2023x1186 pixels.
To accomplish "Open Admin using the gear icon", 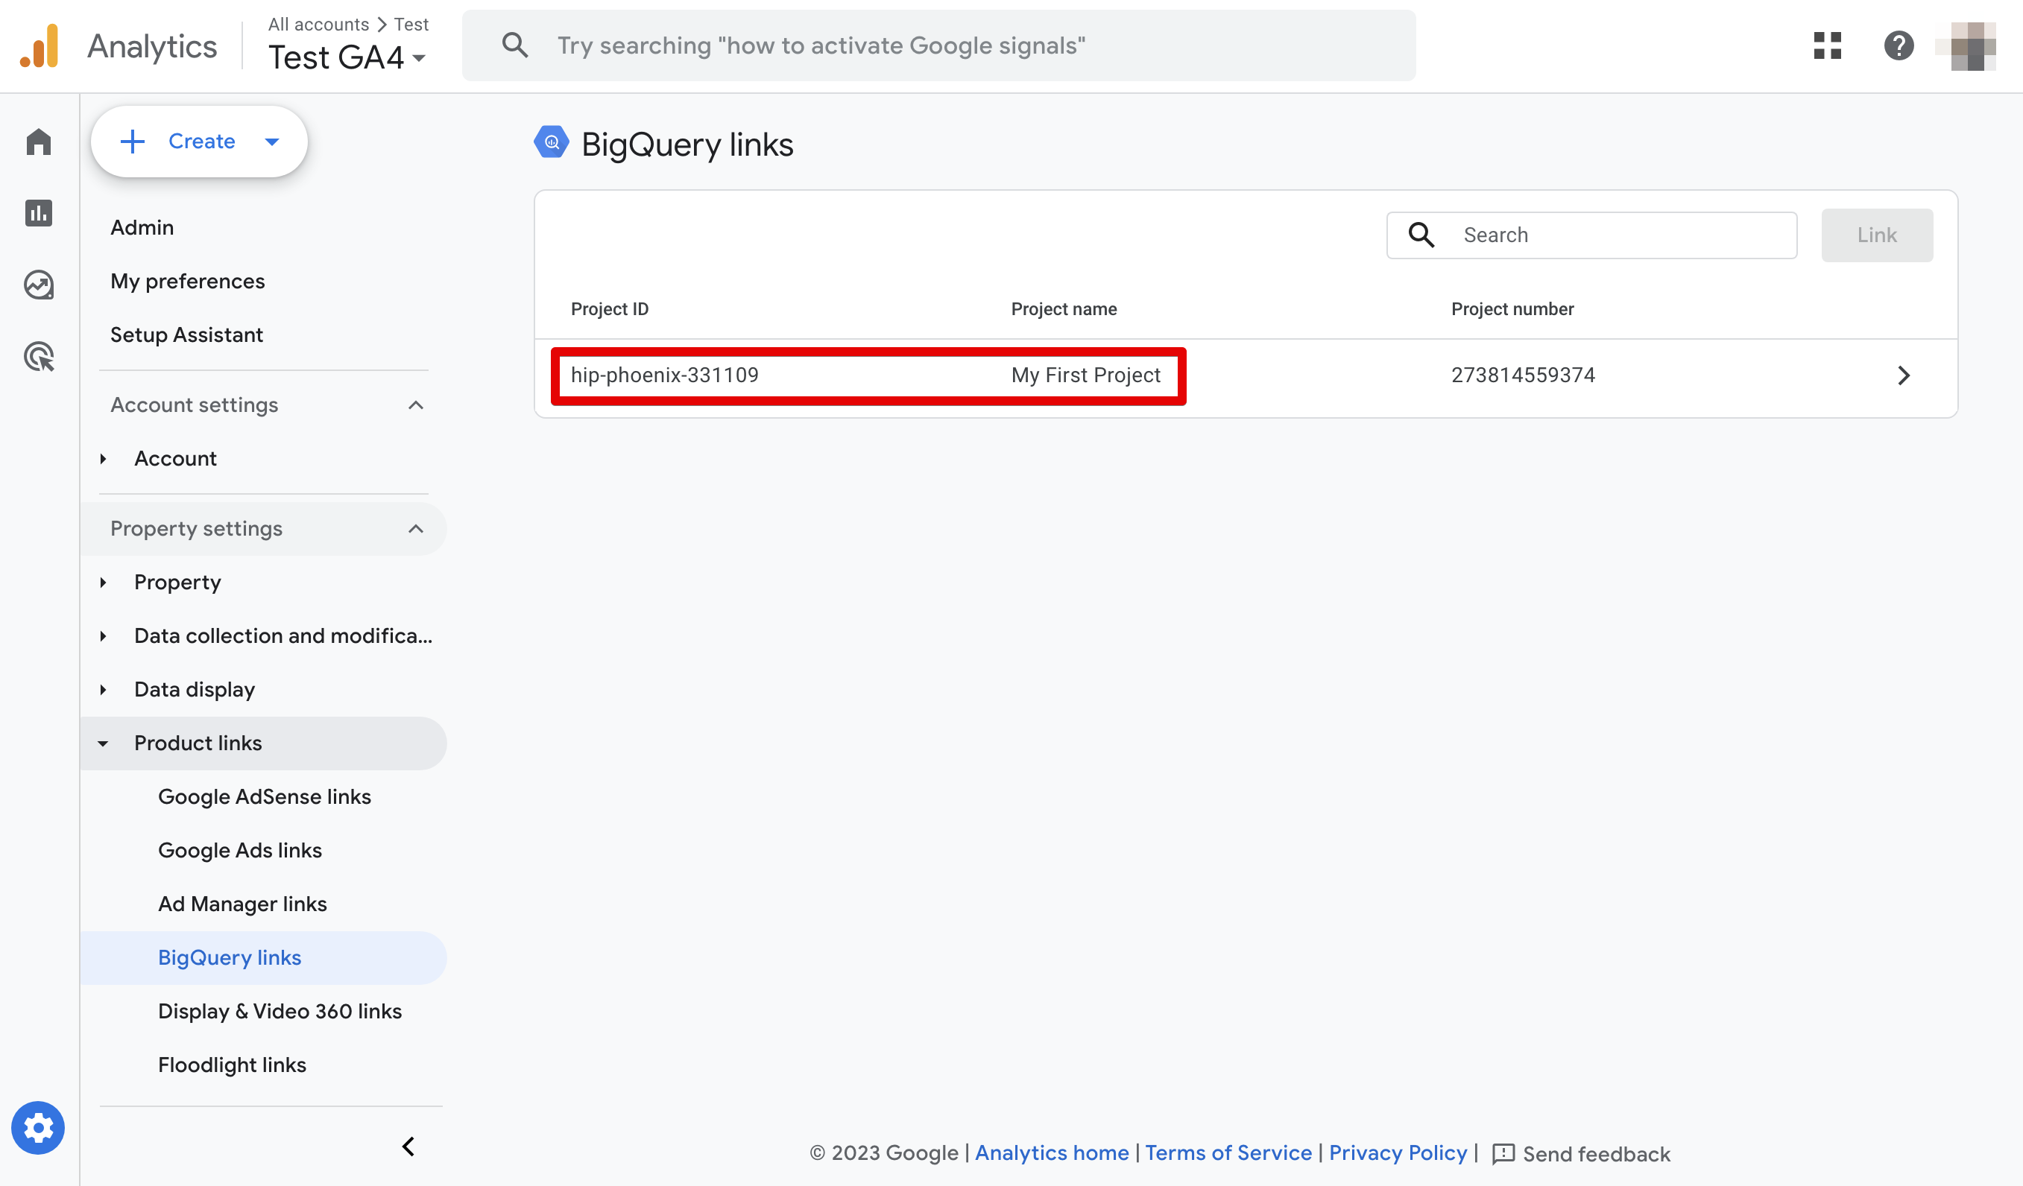I will [38, 1127].
